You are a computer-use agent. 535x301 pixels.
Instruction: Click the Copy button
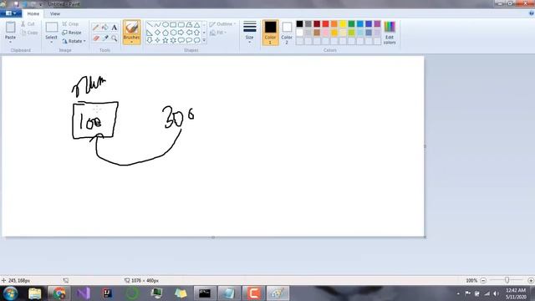(x=29, y=33)
